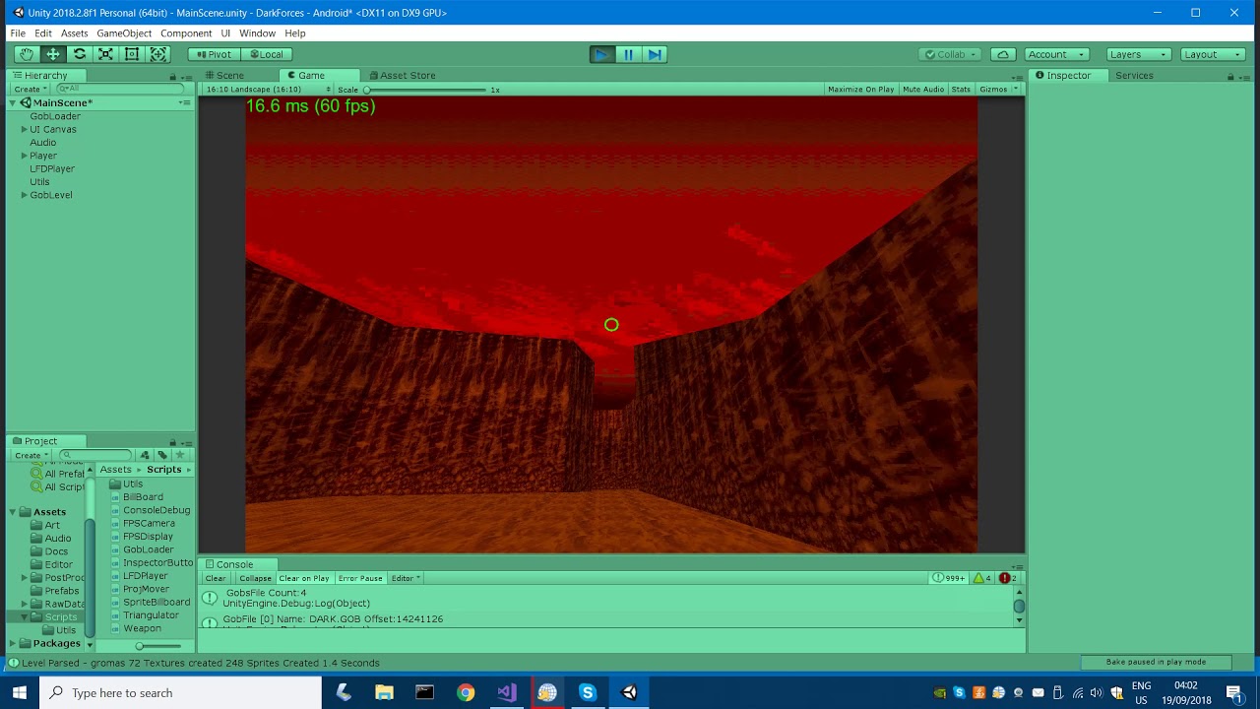Select the Rotate tool
This screenshot has width=1260, height=709.
79,53
